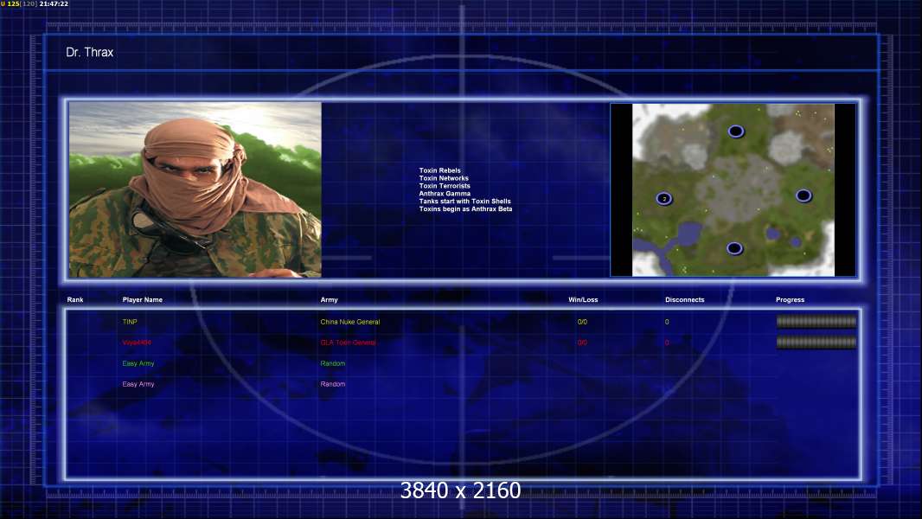Click the right-side start position marker on map
The height and width of the screenshot is (519, 922).
coord(804,195)
